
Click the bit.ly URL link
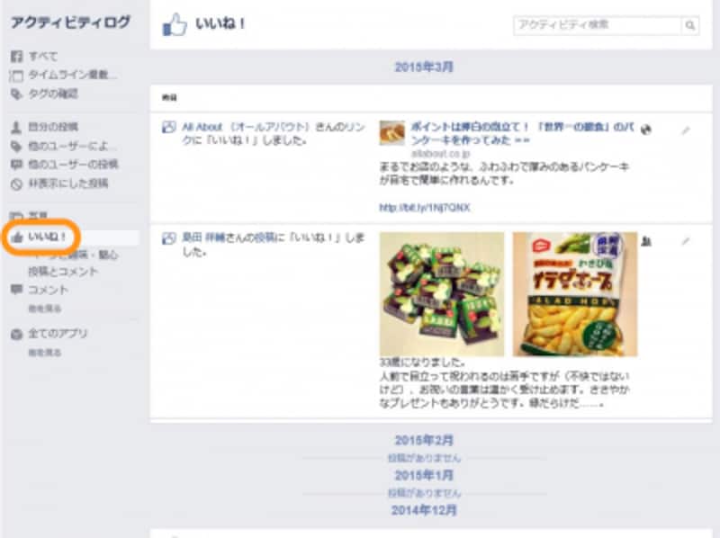[x=424, y=208]
